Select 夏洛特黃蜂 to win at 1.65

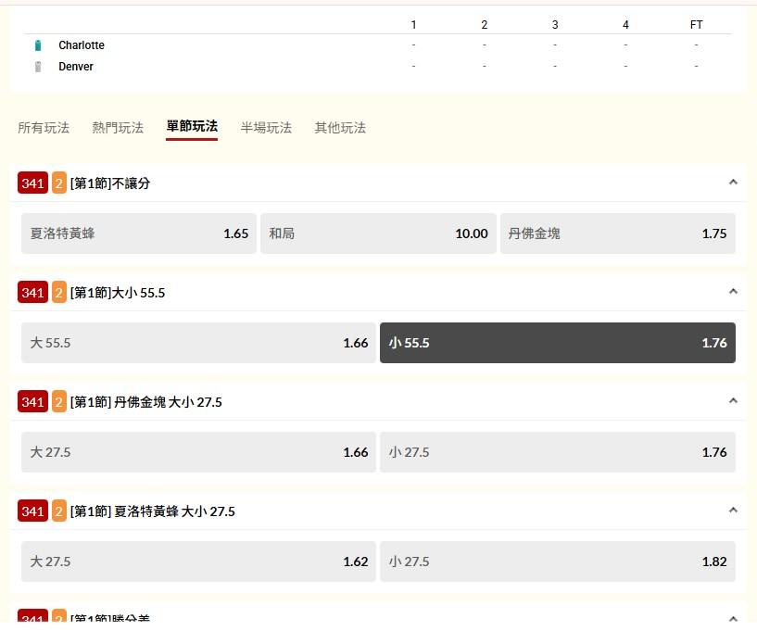click(139, 233)
